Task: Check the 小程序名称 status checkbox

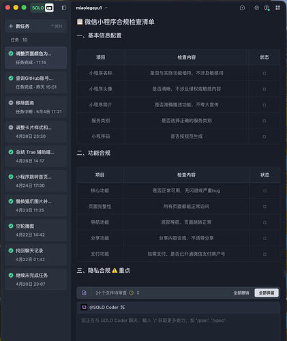Action: coord(265,74)
